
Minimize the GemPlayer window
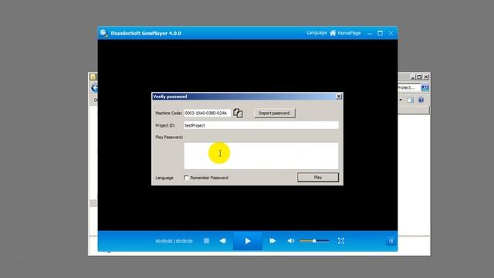(370, 33)
